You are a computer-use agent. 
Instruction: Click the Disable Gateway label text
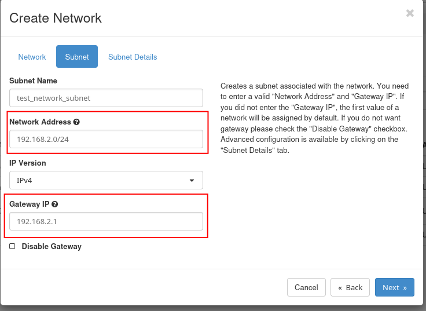pyautogui.click(x=52, y=246)
